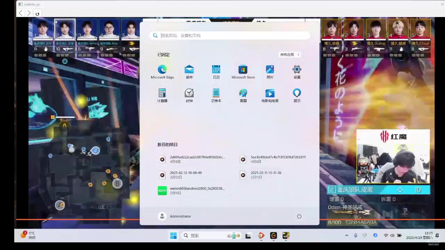Click the Windows Start button on taskbar
Image resolution: width=445 pixels, height=250 pixels.
click(x=173, y=236)
